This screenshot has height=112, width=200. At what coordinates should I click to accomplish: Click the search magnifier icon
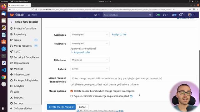coord(150,15)
